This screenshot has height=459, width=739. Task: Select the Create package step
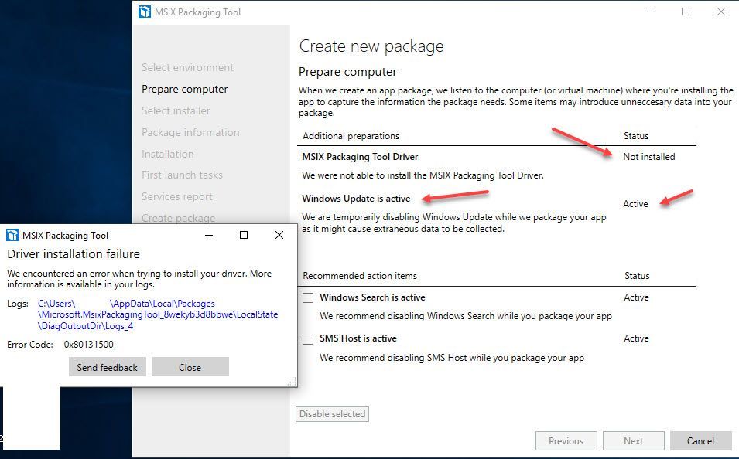[x=179, y=218]
